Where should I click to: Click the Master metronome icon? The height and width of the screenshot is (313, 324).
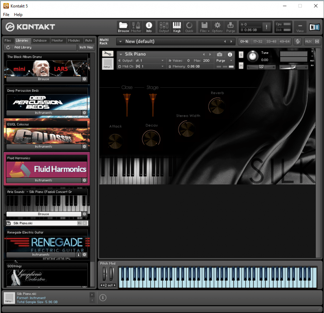point(136,27)
